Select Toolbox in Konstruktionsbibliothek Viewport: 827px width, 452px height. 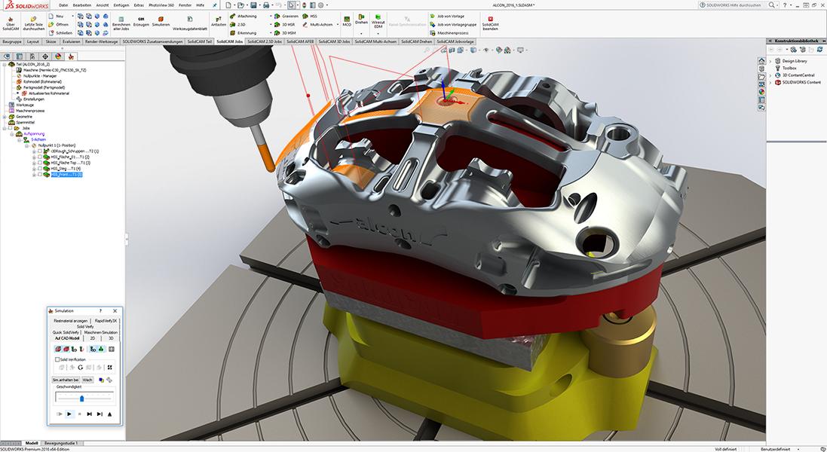[x=786, y=68]
